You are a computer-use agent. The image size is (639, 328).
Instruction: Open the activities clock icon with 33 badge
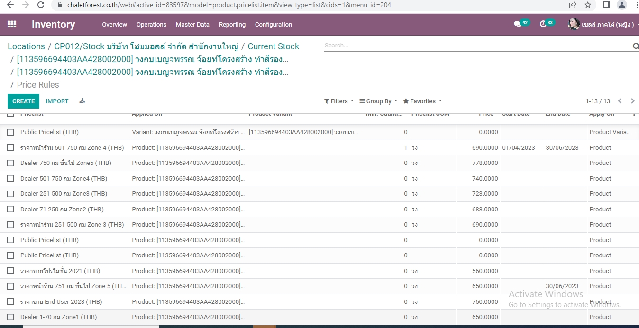[543, 24]
